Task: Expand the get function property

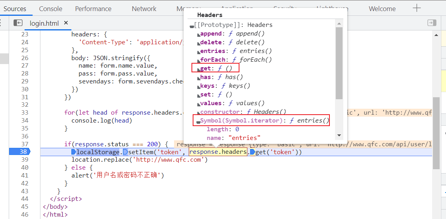Action: [199, 69]
